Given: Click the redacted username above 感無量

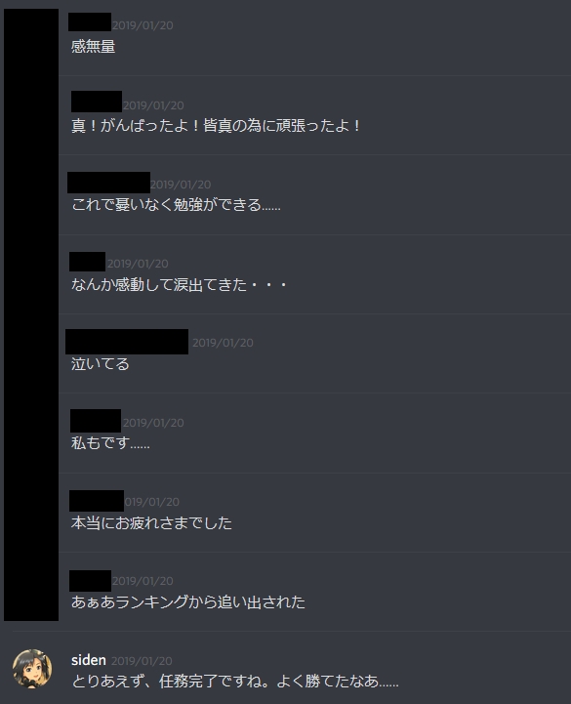Looking at the screenshot, I should [x=90, y=22].
